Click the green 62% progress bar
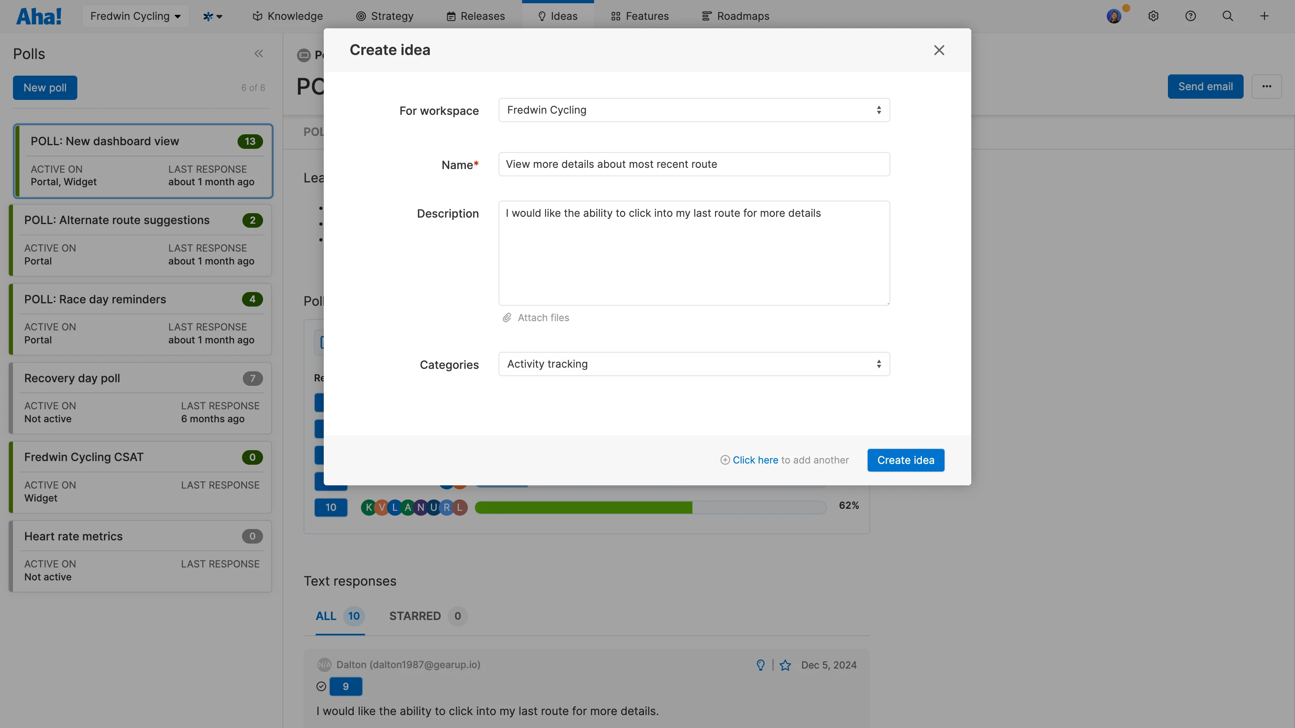Screen dimensions: 1295x728 point(583,508)
